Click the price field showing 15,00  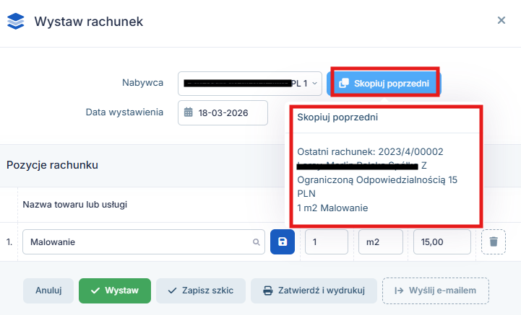click(x=442, y=242)
